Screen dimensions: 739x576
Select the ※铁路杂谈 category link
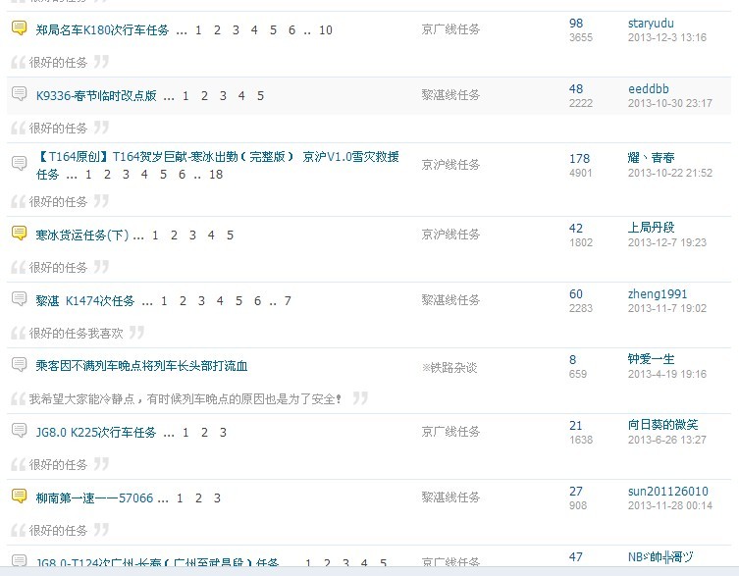(x=449, y=367)
